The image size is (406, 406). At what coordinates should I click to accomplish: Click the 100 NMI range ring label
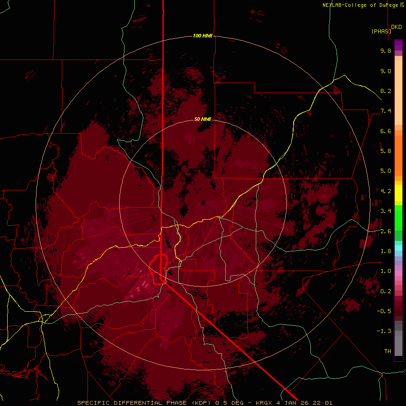click(x=203, y=36)
